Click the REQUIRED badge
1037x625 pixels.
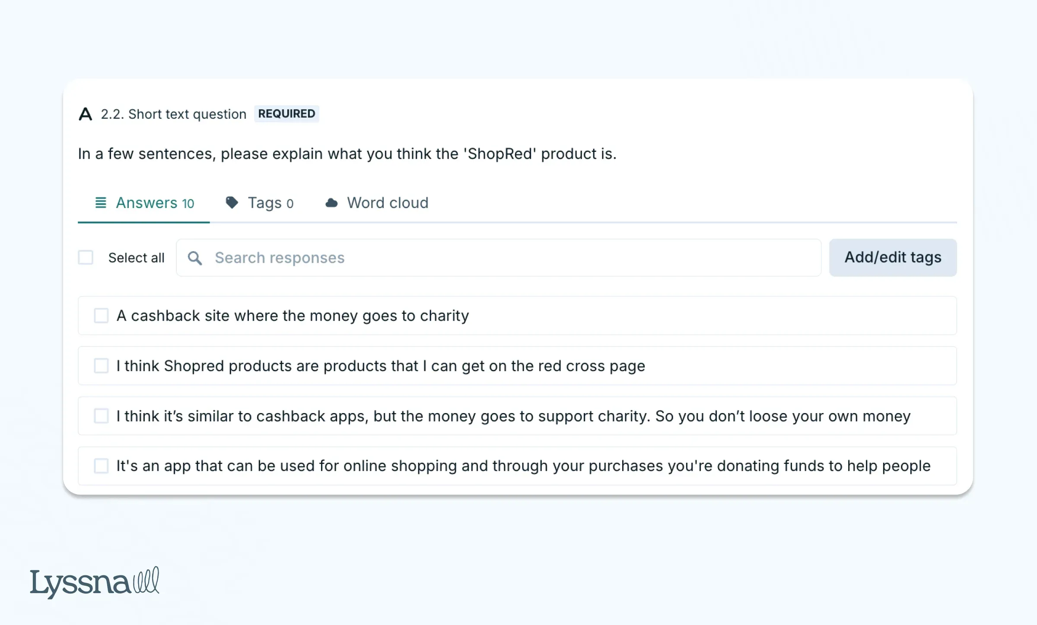click(286, 114)
